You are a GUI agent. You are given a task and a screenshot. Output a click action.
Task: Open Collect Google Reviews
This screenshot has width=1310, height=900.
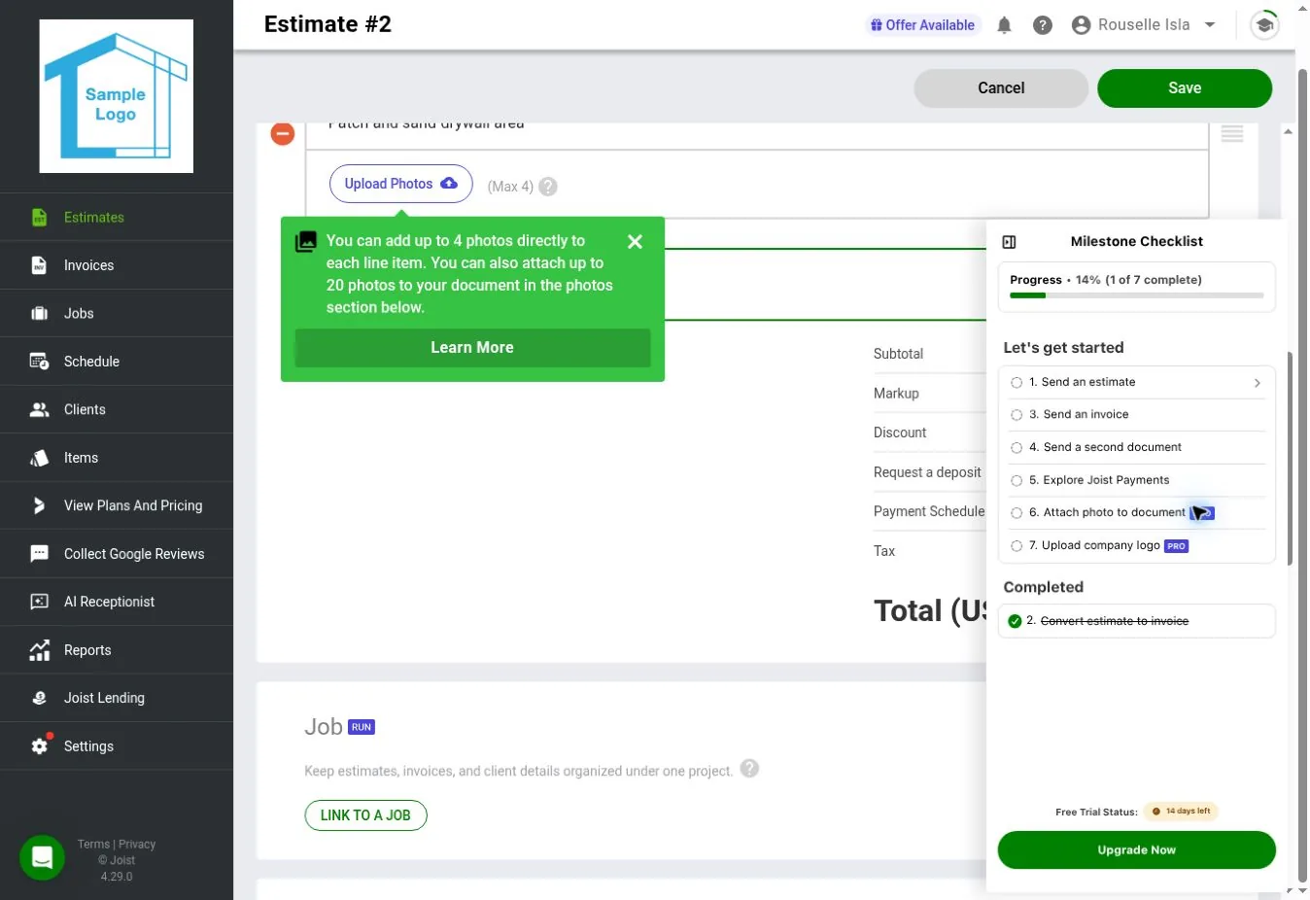[x=117, y=554]
